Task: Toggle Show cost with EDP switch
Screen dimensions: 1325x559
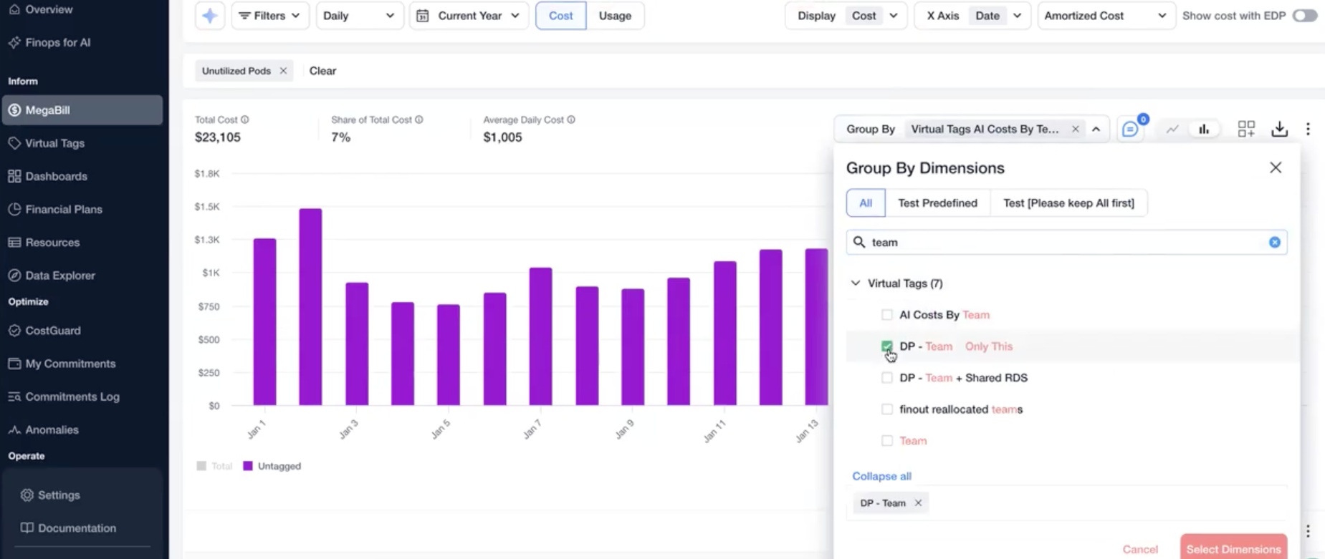Action: 1304,16
